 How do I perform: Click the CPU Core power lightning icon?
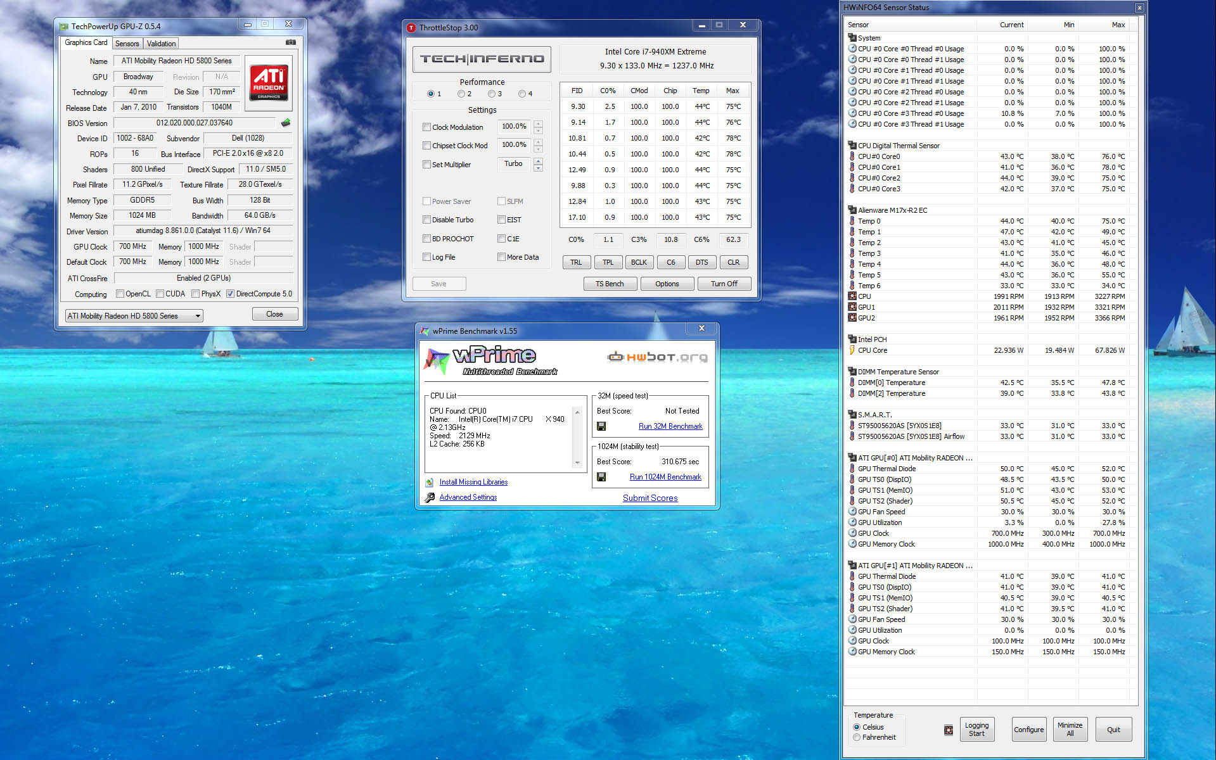point(852,350)
